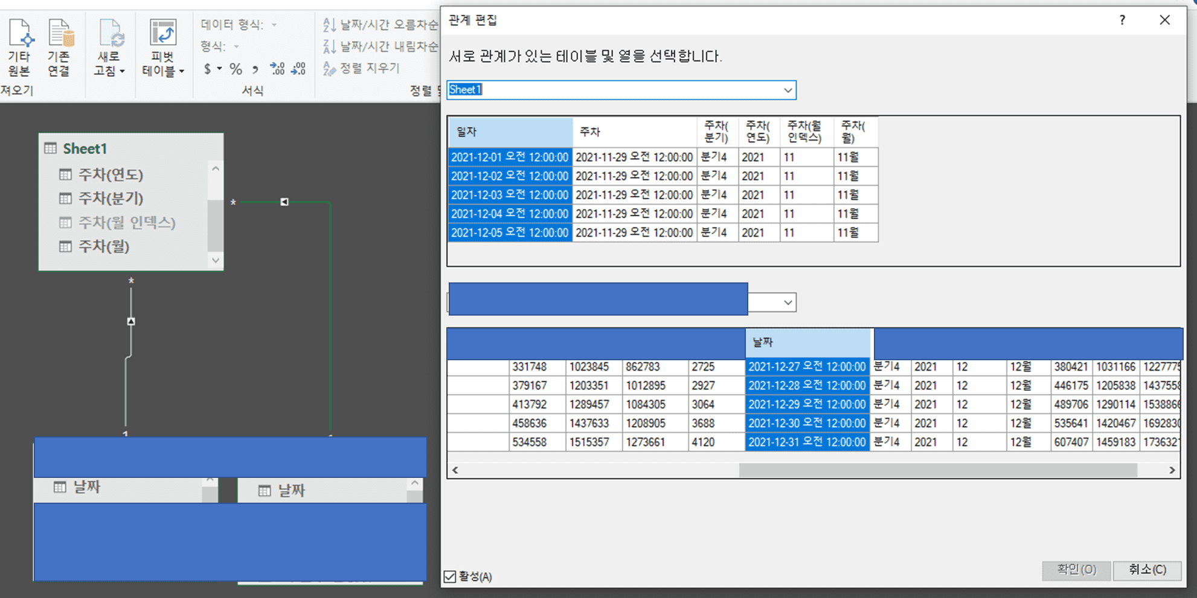
Task: Click the decrease decimal places icon
Action: [x=299, y=69]
